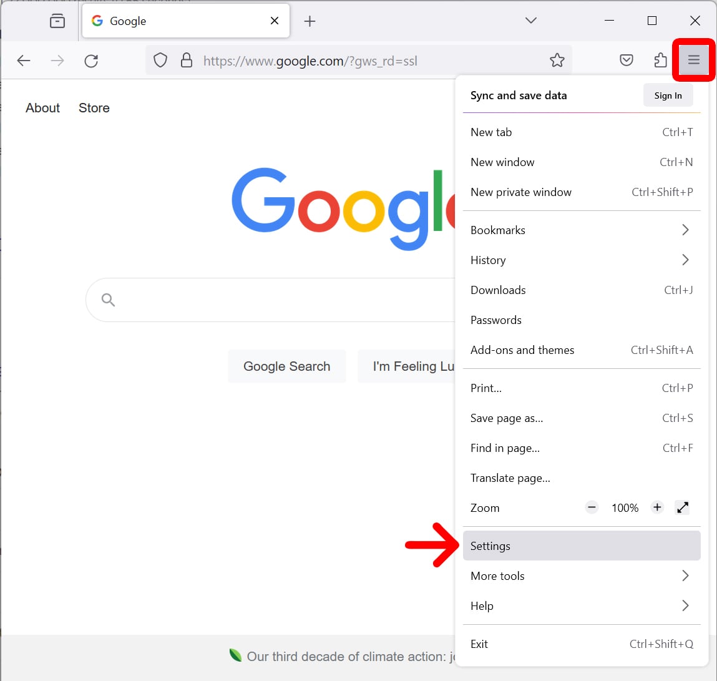Select Settings from the menu

(x=581, y=546)
